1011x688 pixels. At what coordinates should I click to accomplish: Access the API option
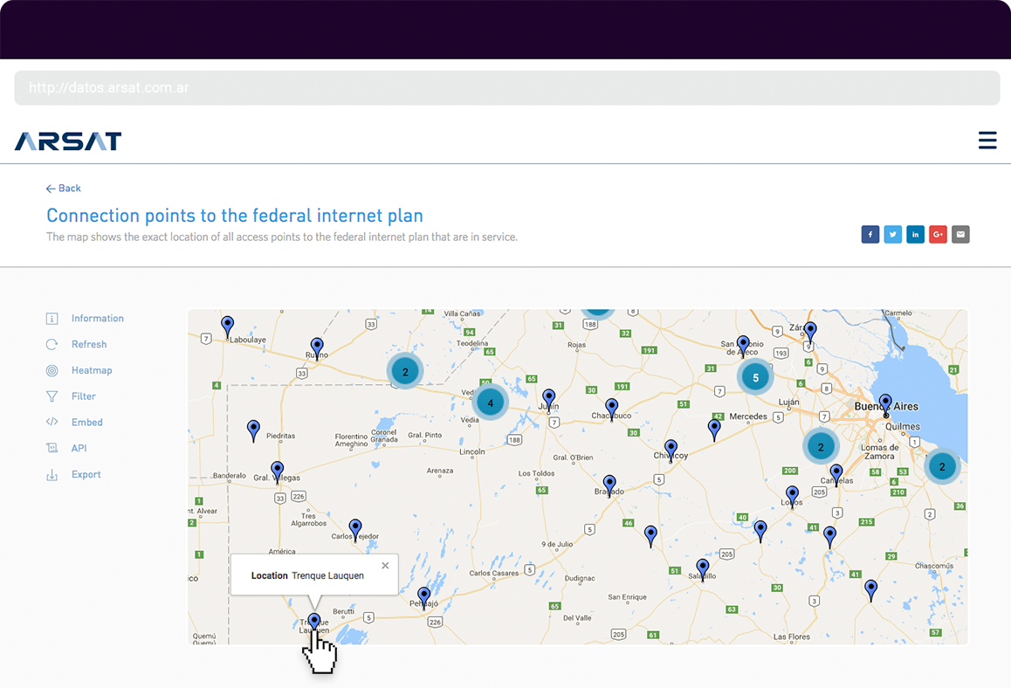coord(78,448)
